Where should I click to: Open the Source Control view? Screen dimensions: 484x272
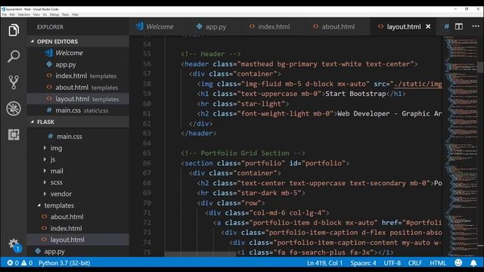click(x=14, y=82)
